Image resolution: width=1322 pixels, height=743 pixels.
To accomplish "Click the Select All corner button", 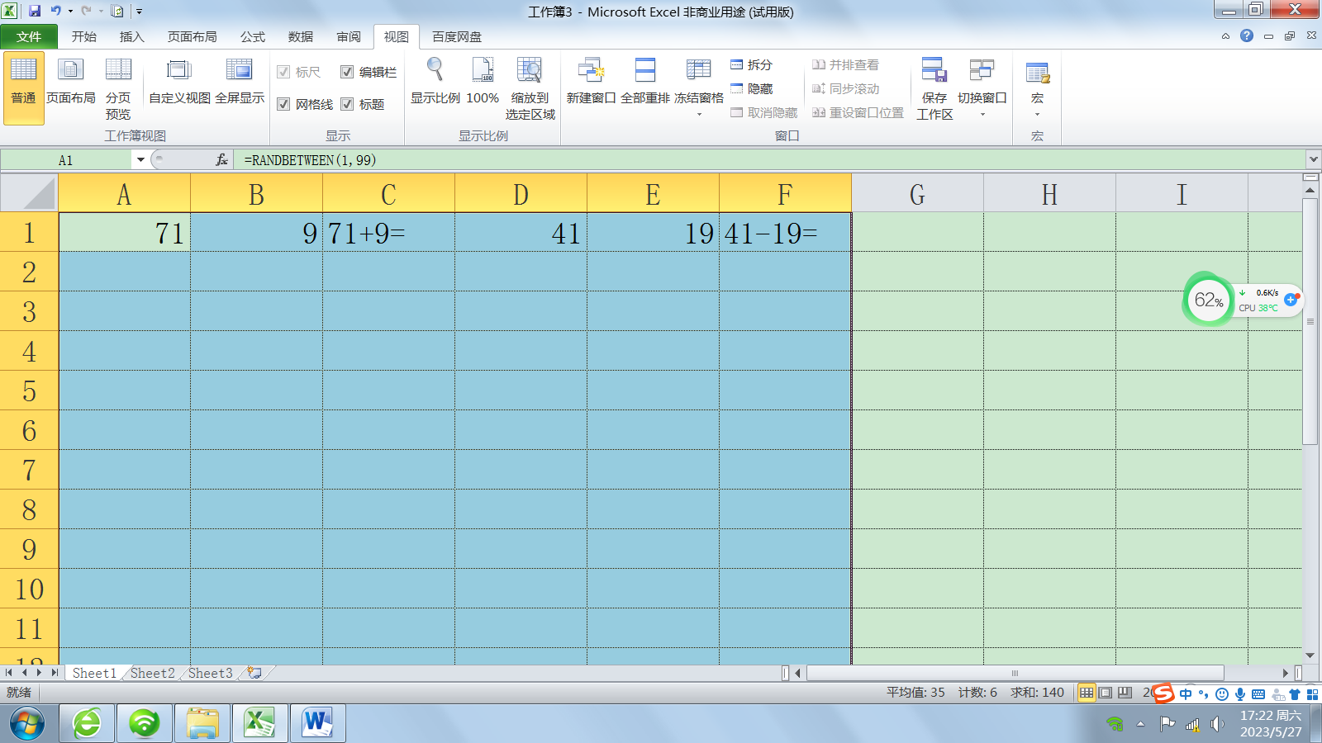I will pos(29,193).
